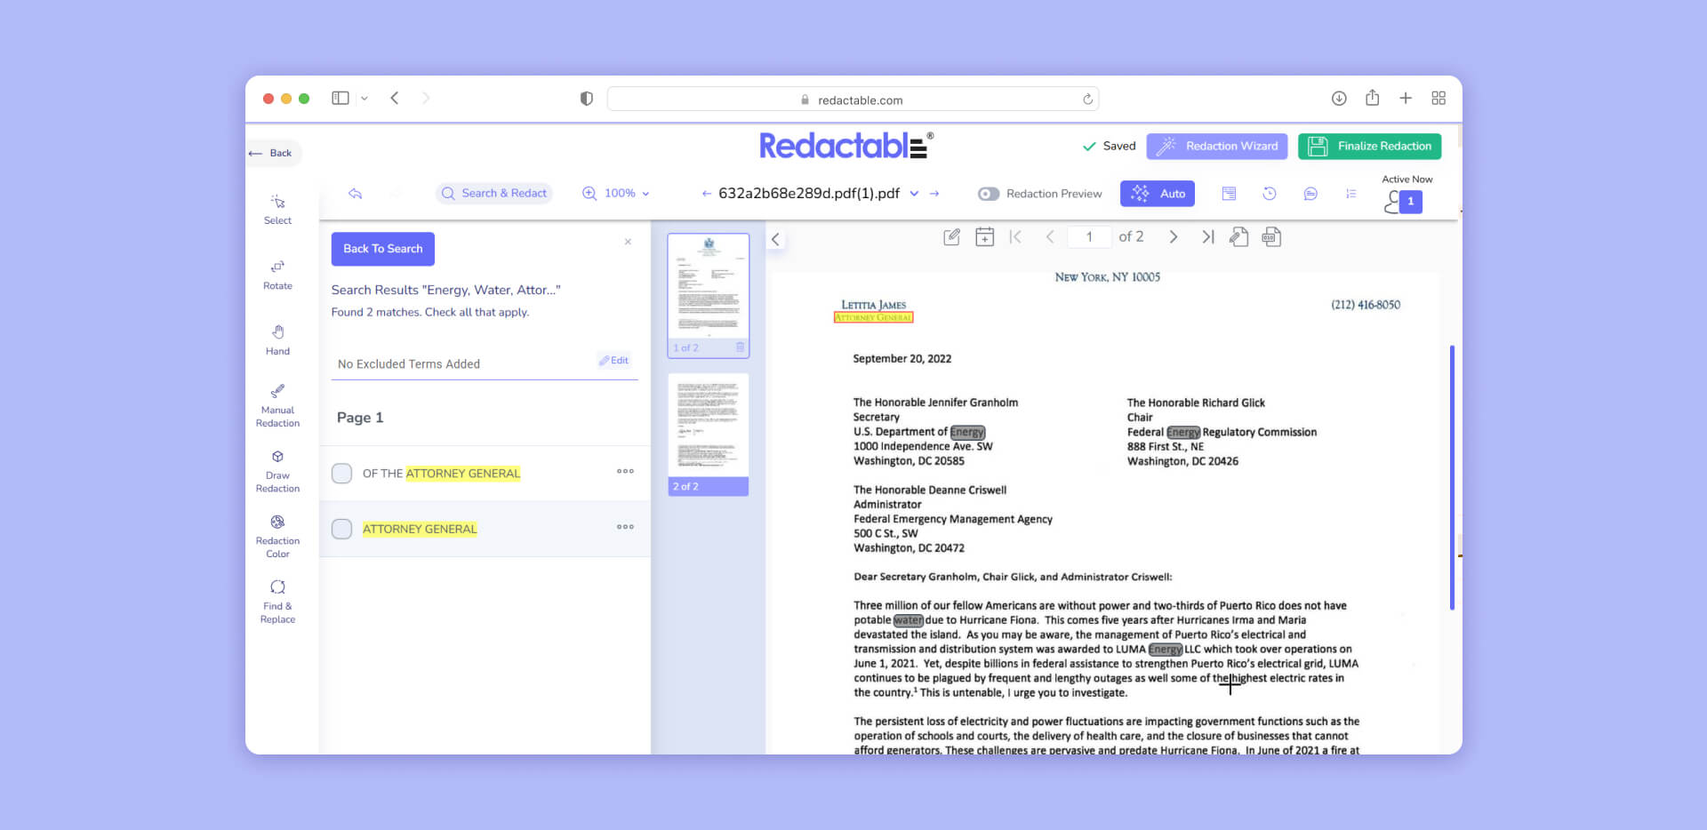Open the comments icon

click(1310, 194)
